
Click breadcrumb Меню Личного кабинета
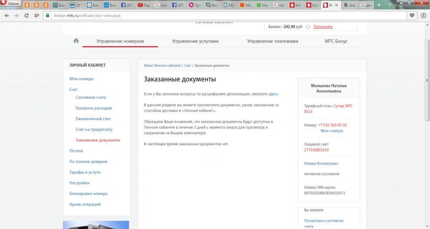pyautogui.click(x=162, y=65)
